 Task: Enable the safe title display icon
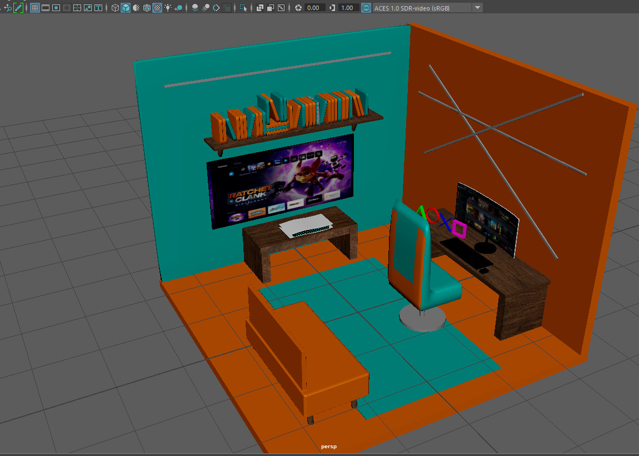pyautogui.click(x=98, y=8)
